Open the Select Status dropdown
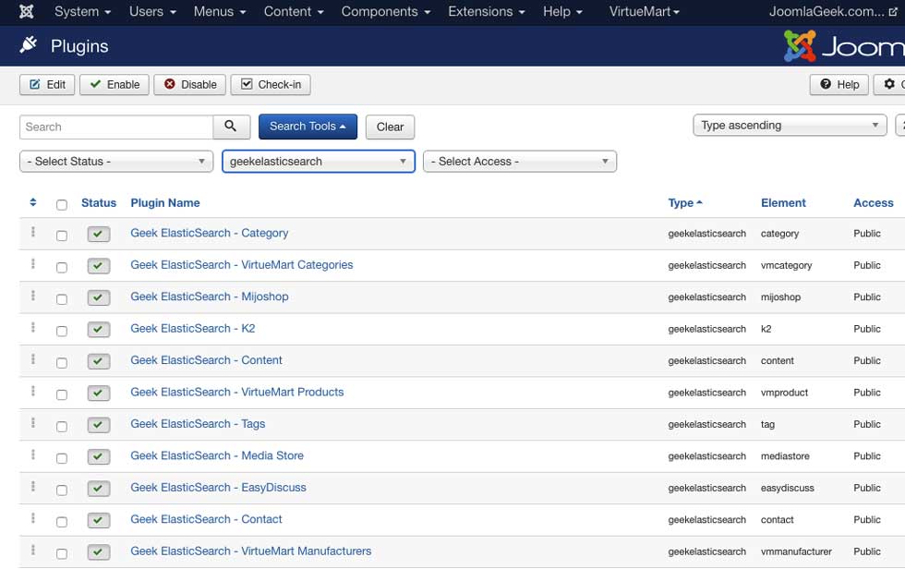Image resolution: width=905 pixels, height=569 pixels. [116, 162]
